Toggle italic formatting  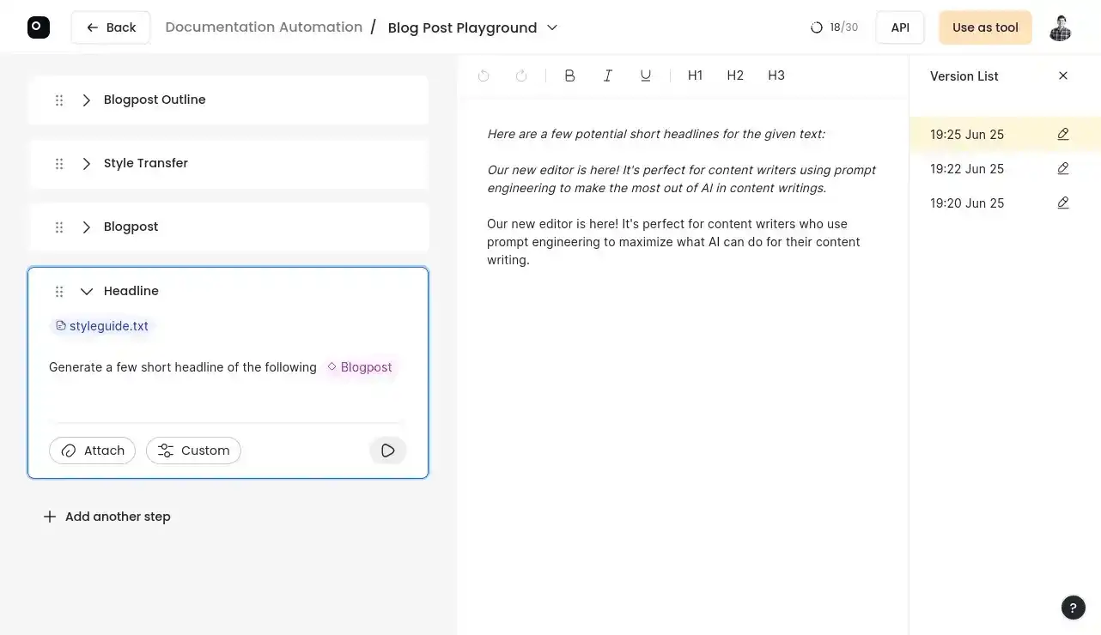coord(608,76)
